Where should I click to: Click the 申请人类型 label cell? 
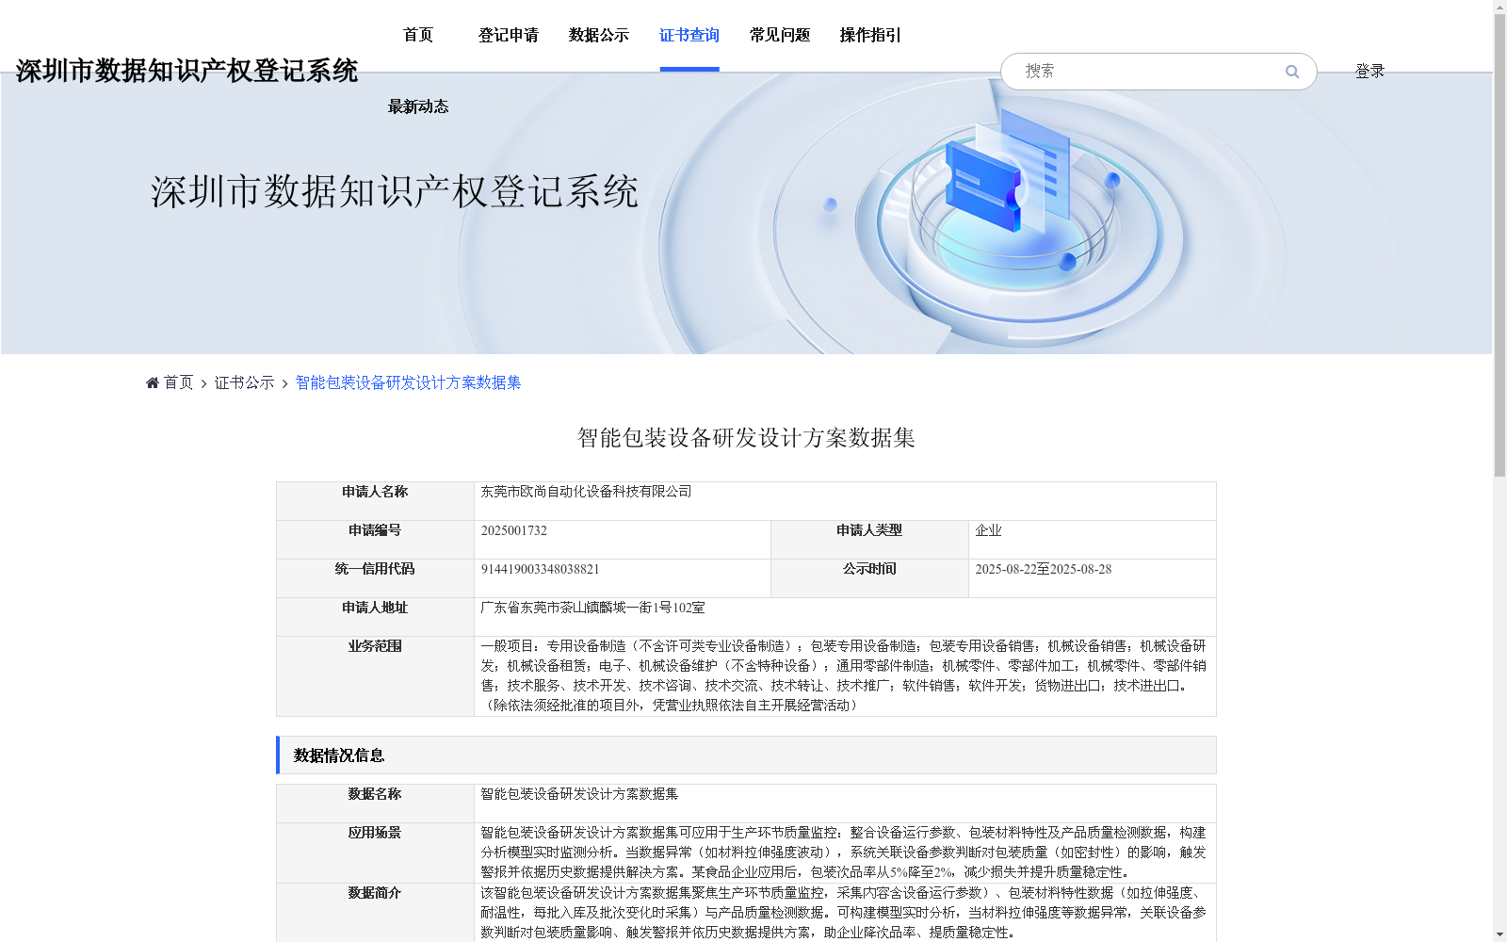[x=869, y=540]
